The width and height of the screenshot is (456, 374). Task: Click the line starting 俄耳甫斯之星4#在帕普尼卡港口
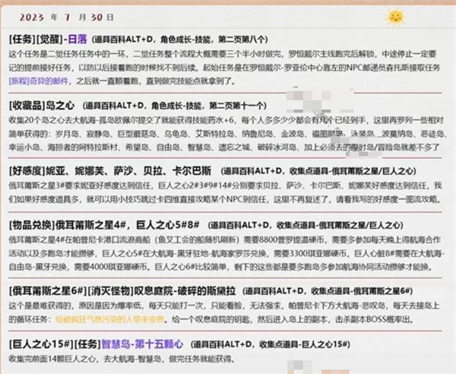tap(224, 239)
